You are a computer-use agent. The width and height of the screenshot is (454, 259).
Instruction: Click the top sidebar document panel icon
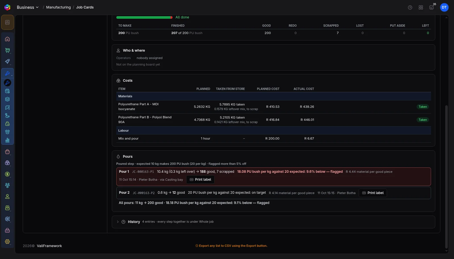pos(7,22)
